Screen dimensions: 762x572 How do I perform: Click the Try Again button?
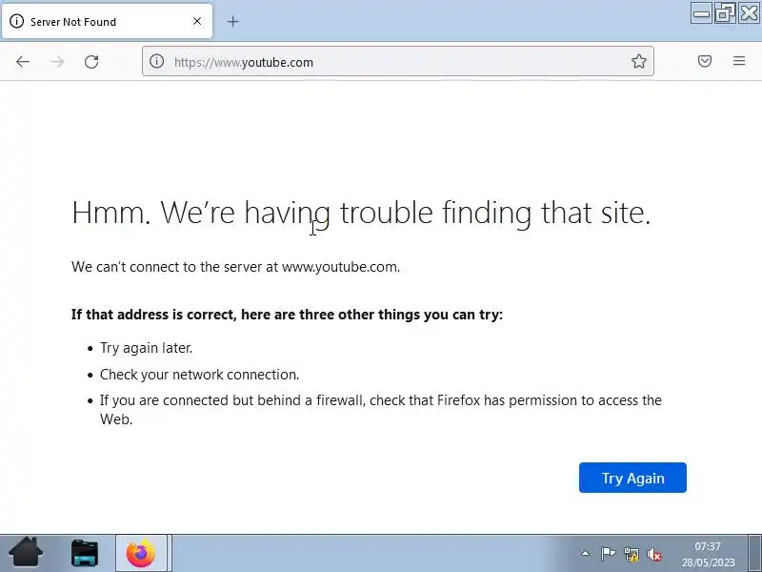[632, 478]
